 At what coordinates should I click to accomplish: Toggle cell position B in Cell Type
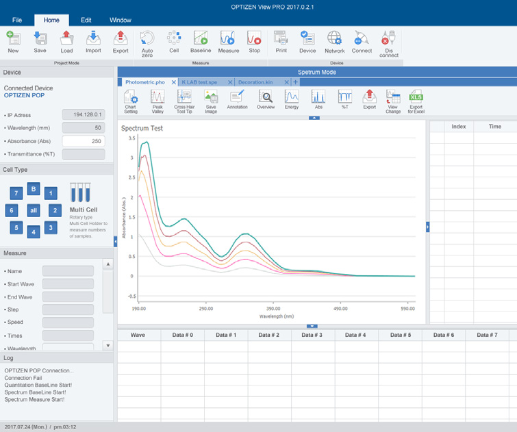point(33,188)
